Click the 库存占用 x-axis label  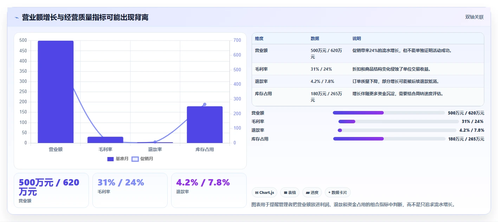(x=205, y=150)
